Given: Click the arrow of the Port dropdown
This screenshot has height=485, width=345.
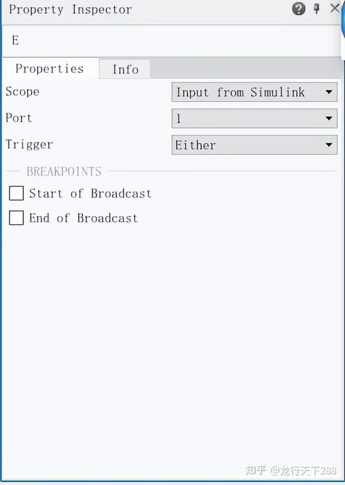Looking at the screenshot, I should (329, 118).
